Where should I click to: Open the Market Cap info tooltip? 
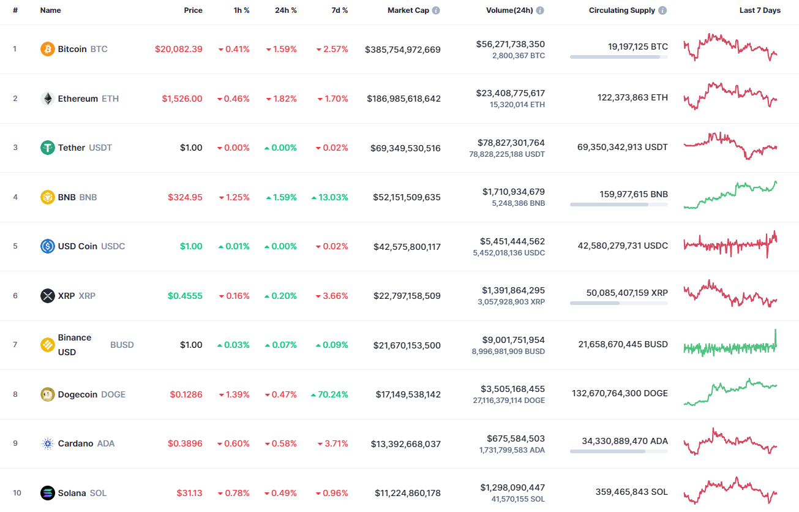click(x=435, y=10)
